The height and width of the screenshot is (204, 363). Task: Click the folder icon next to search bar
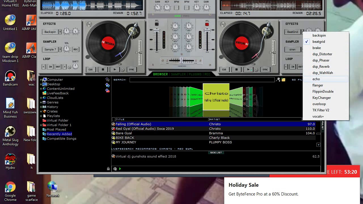283,80
